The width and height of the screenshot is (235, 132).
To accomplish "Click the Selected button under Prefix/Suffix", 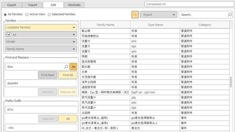I will tap(48, 119).
